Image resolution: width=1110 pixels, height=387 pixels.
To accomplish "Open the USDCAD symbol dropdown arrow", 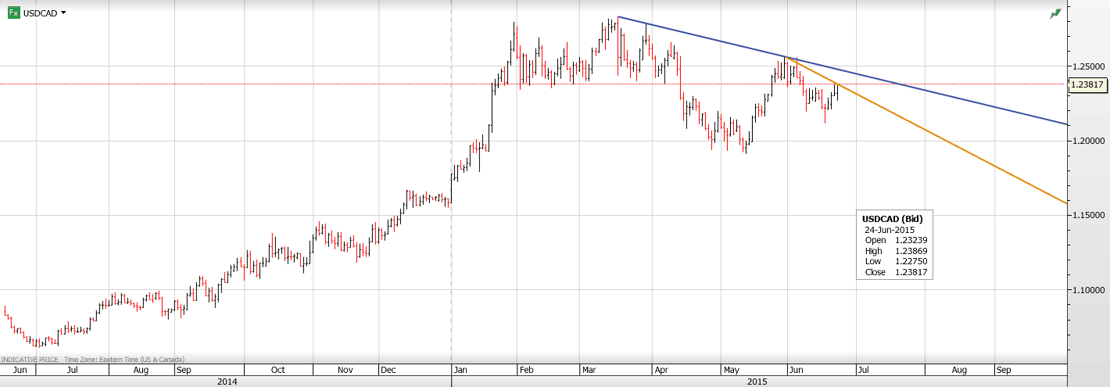I will [63, 13].
